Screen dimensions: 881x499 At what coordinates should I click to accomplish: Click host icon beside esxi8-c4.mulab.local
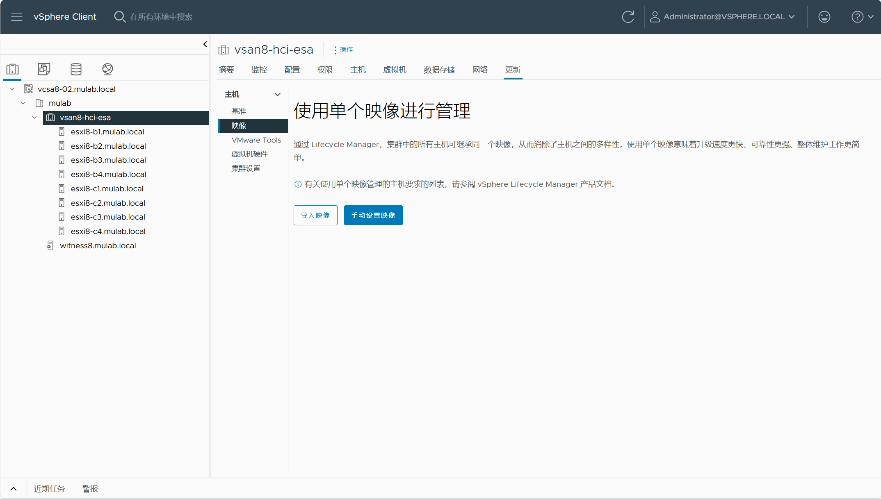pyautogui.click(x=62, y=231)
